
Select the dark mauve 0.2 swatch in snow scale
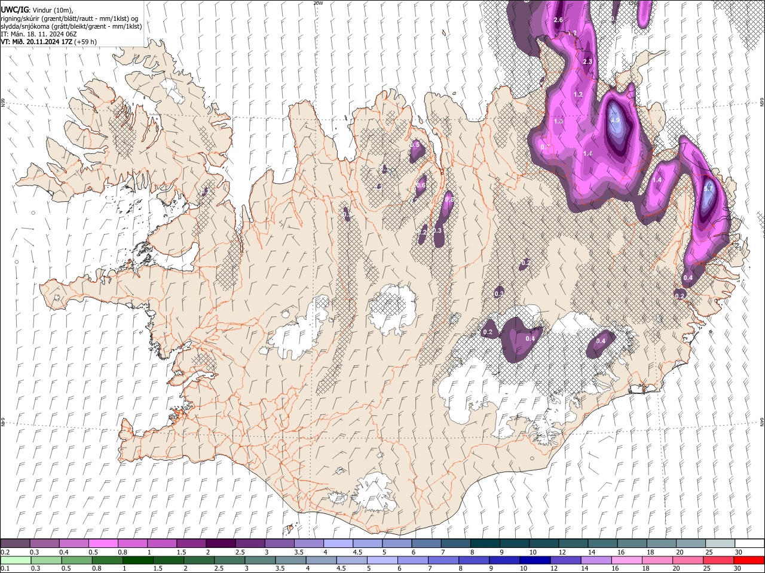coord(15,544)
